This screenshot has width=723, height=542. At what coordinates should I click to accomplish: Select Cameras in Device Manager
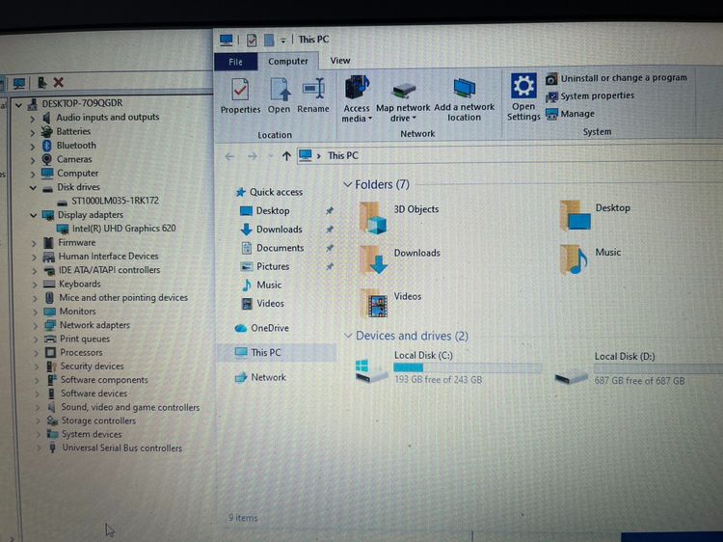(x=67, y=159)
